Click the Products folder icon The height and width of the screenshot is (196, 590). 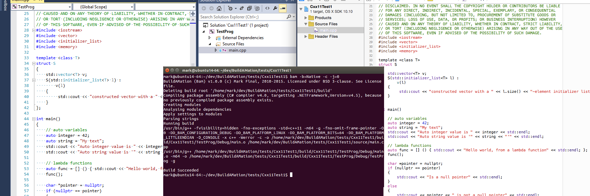pos(311,18)
